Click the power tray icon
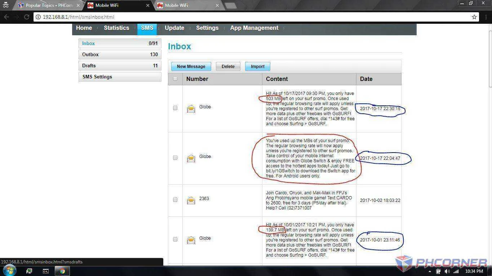Viewport: 492px width, 276px height. (438, 271)
